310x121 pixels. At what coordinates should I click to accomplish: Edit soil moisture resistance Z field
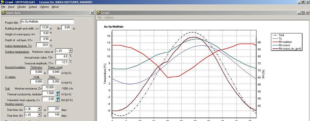(x=48, y=87)
